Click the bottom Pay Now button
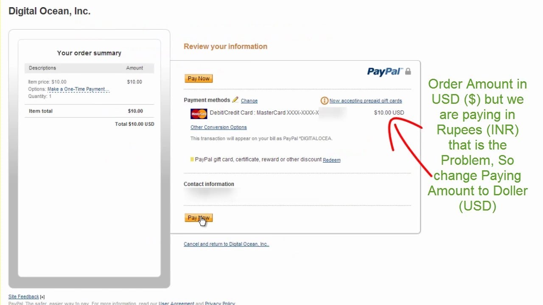543x305 pixels. coord(199,218)
